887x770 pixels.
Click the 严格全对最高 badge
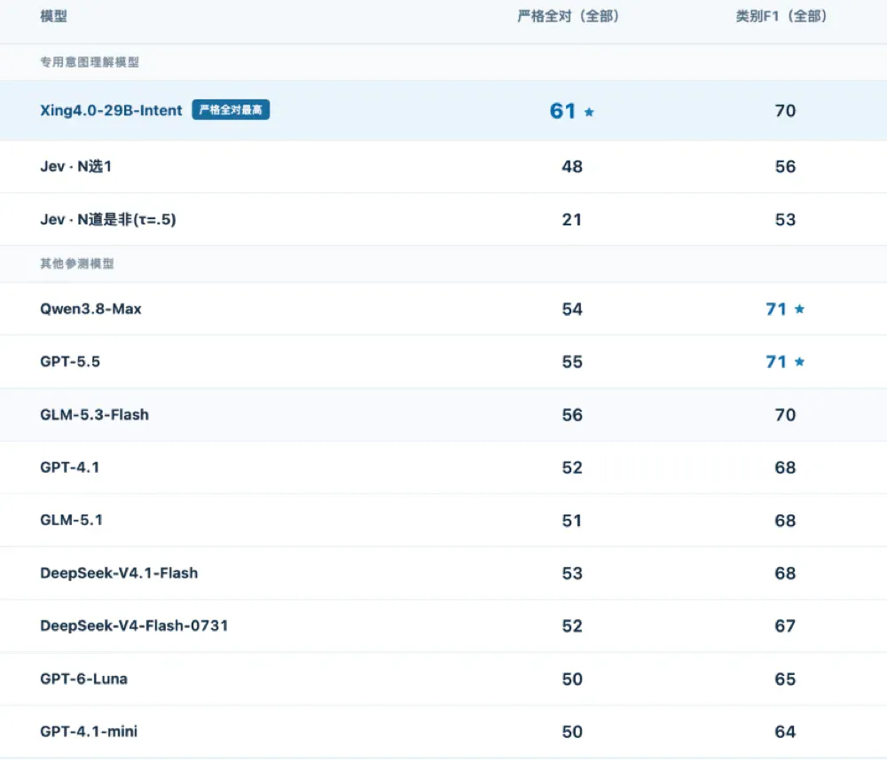tap(231, 110)
